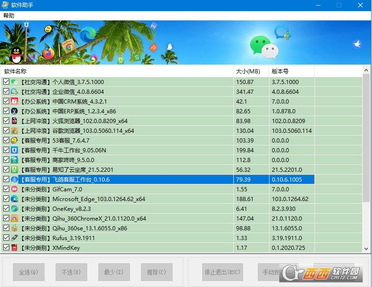Viewport: 372px width, 287px height.
Task: Click the 版本号 column header
Action: 292,71
